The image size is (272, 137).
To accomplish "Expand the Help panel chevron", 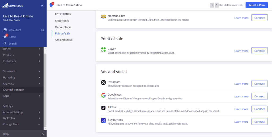I will coord(43,134).
